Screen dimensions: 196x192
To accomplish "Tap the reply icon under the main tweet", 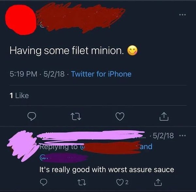I will click(x=32, y=116).
